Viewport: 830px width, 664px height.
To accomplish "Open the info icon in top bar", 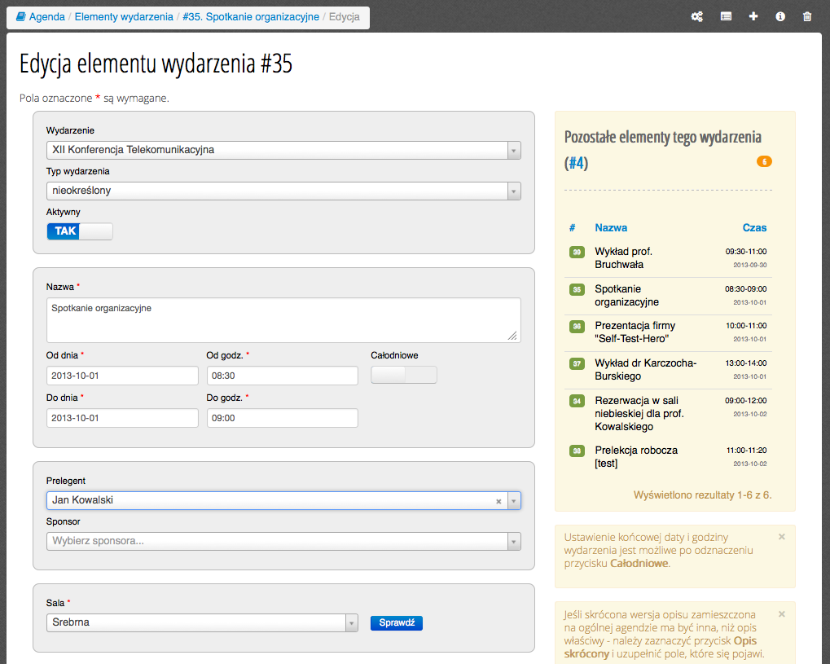I will (x=780, y=16).
